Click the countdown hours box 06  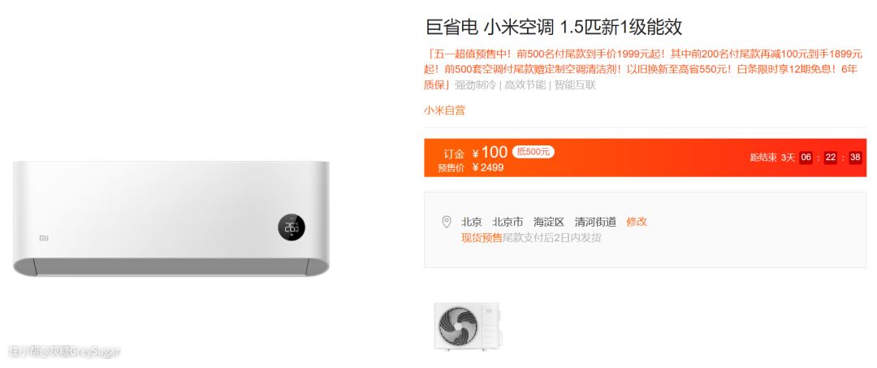pyautogui.click(x=806, y=157)
